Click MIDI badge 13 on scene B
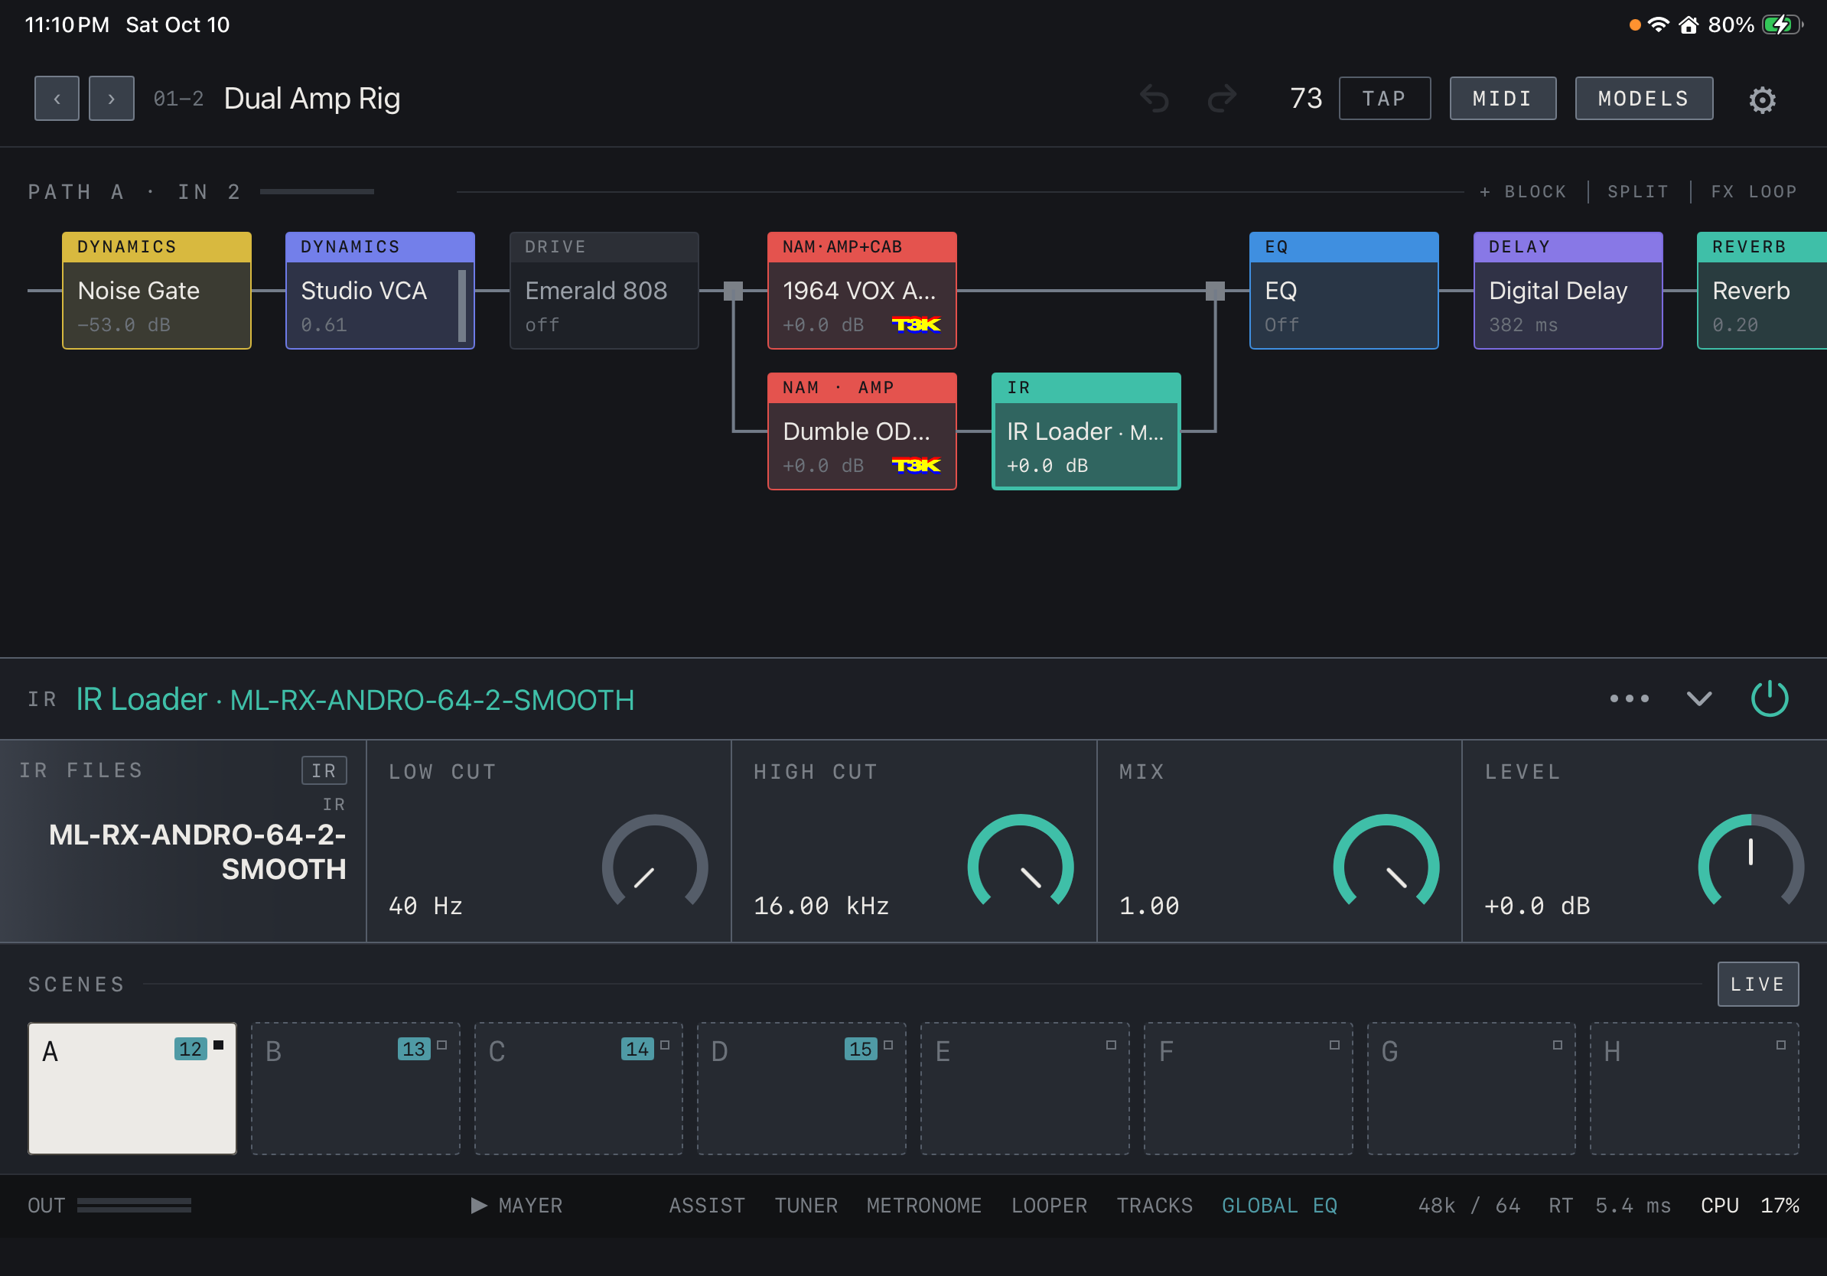 click(x=414, y=1050)
